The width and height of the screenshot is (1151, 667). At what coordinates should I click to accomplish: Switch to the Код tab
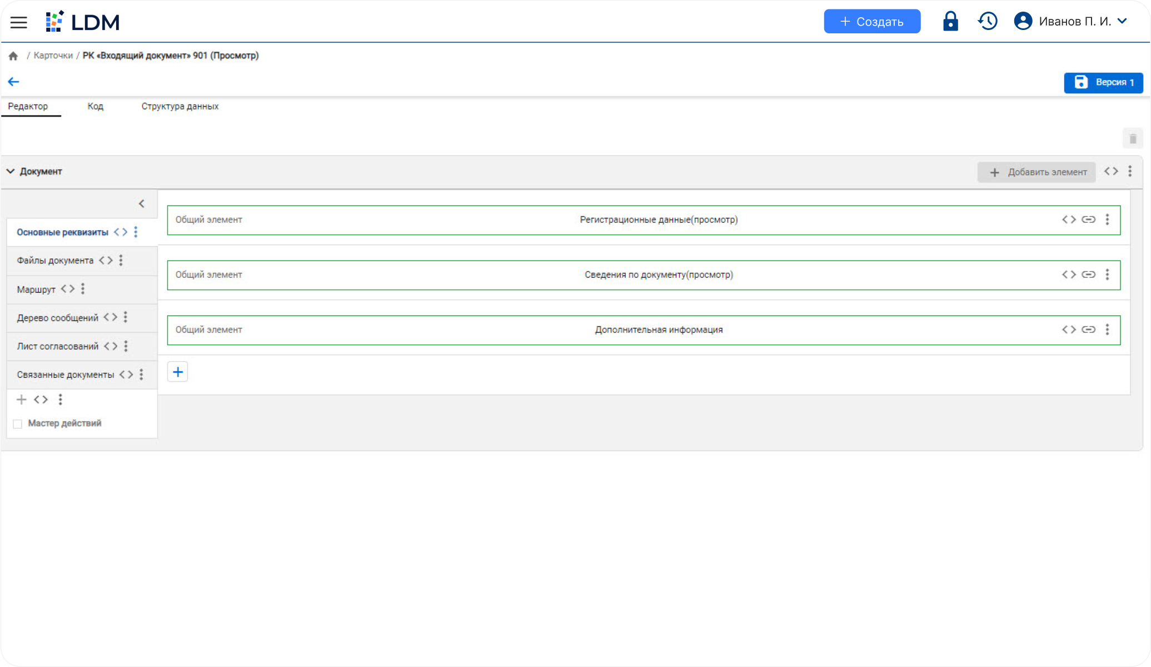pos(95,106)
